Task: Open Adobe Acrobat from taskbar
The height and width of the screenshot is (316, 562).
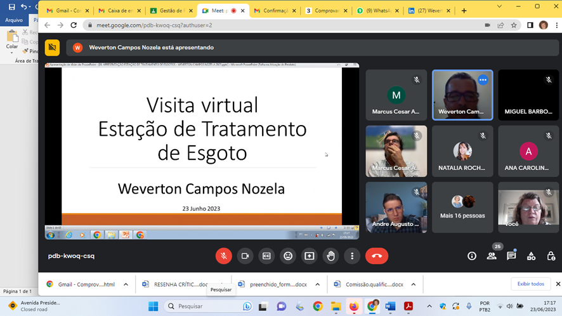Action: point(408,306)
